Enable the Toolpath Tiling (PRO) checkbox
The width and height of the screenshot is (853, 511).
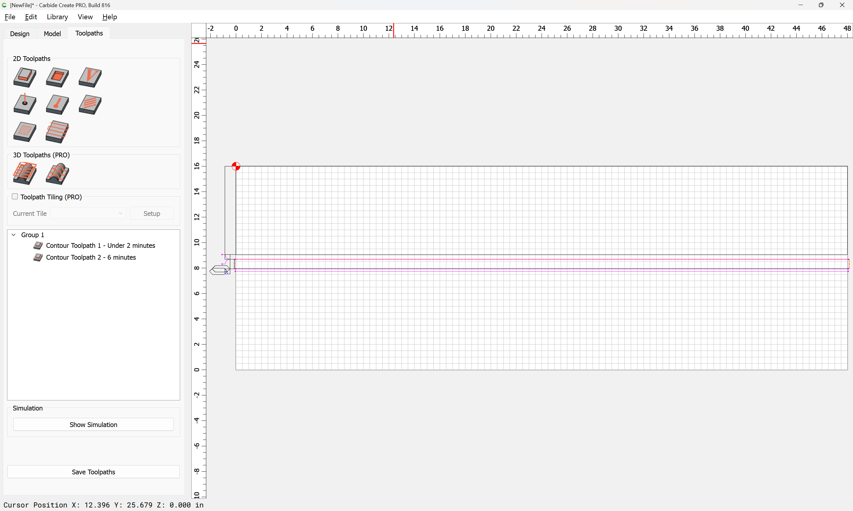(x=15, y=196)
